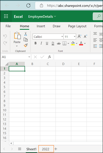Screen dimensions: 103x153
Task: Select column D header
Action: (x=63, y=64)
